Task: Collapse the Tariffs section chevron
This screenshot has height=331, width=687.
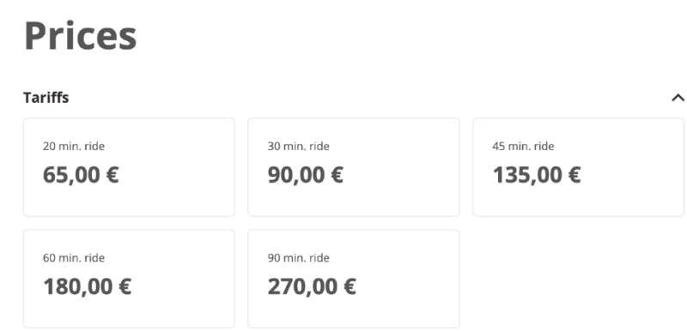Action: [x=678, y=98]
